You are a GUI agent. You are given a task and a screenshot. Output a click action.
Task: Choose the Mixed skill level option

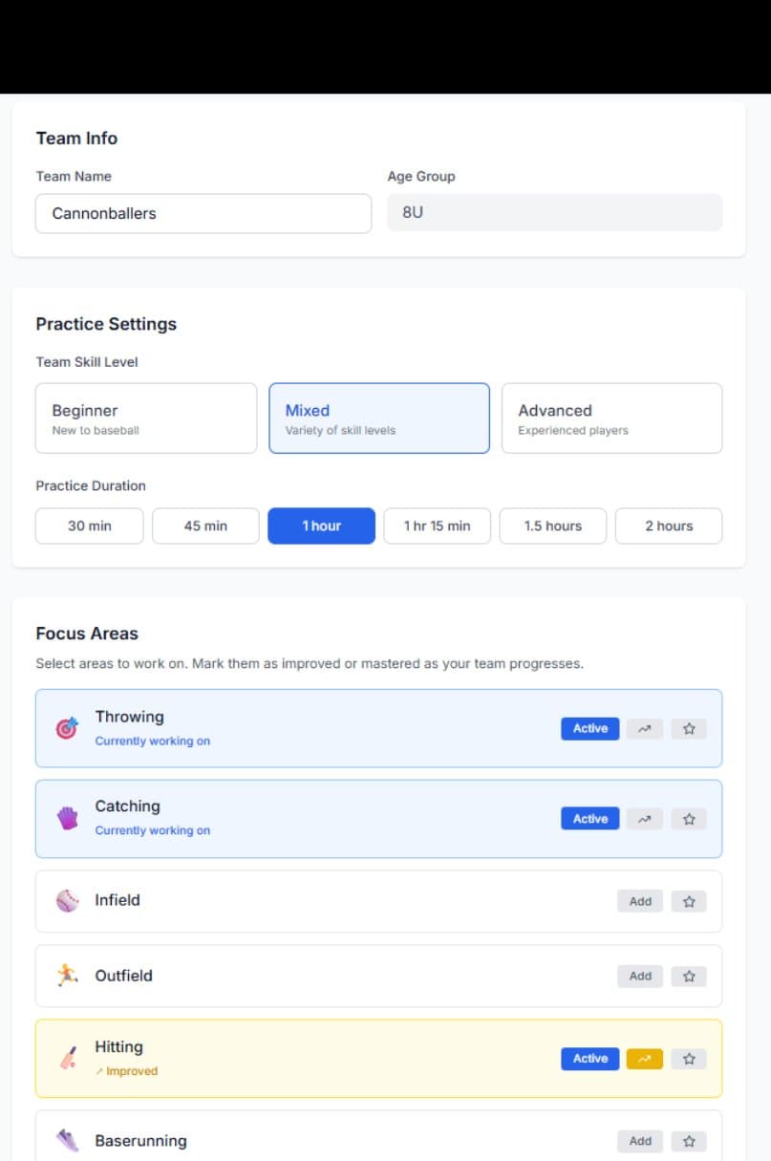[379, 419]
